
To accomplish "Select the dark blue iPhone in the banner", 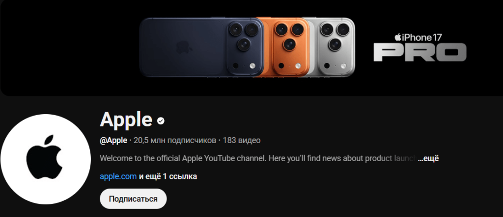I will (201, 48).
